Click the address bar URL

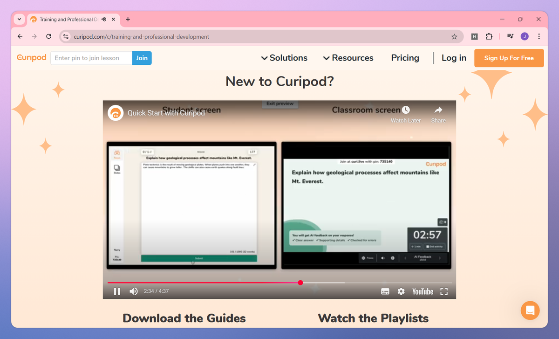(142, 36)
